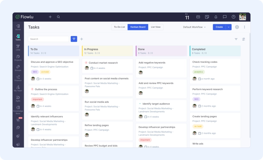The image size is (263, 160).
Task: Open the help question mark icon
Action: tap(234, 17)
